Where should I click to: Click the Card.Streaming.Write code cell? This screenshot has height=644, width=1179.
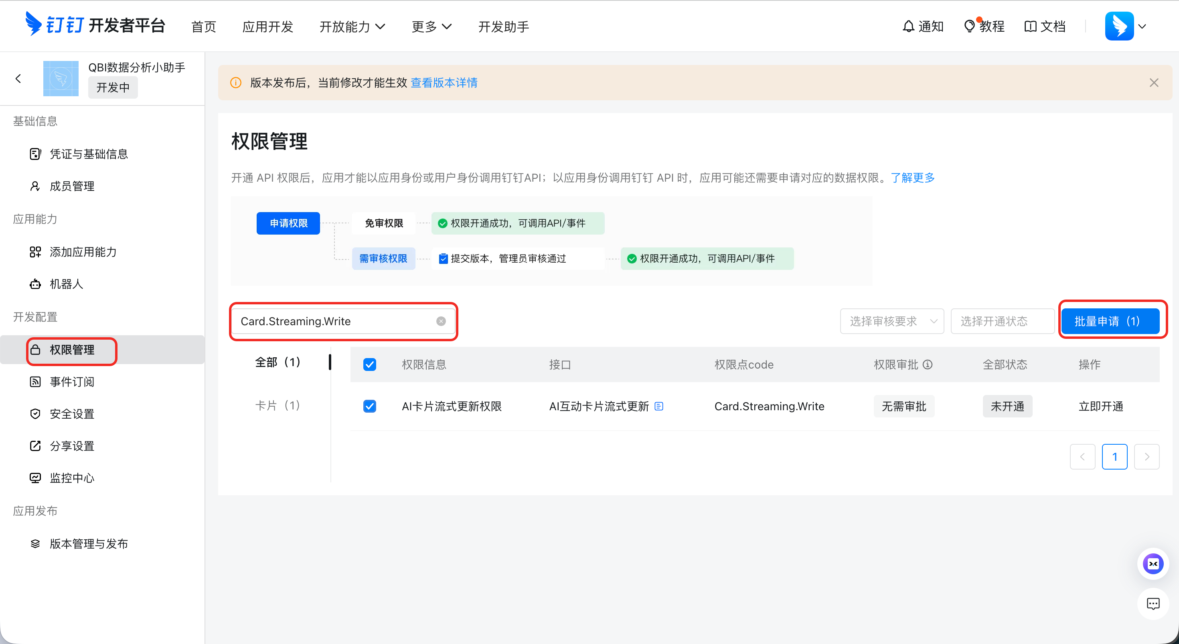[770, 406]
